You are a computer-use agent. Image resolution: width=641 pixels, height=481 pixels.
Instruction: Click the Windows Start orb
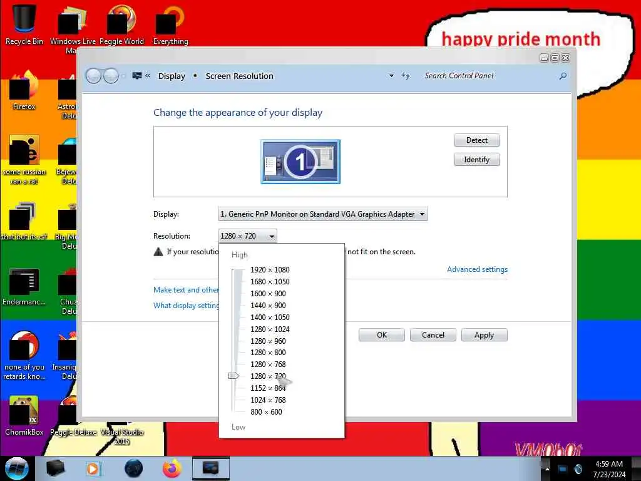(17, 468)
